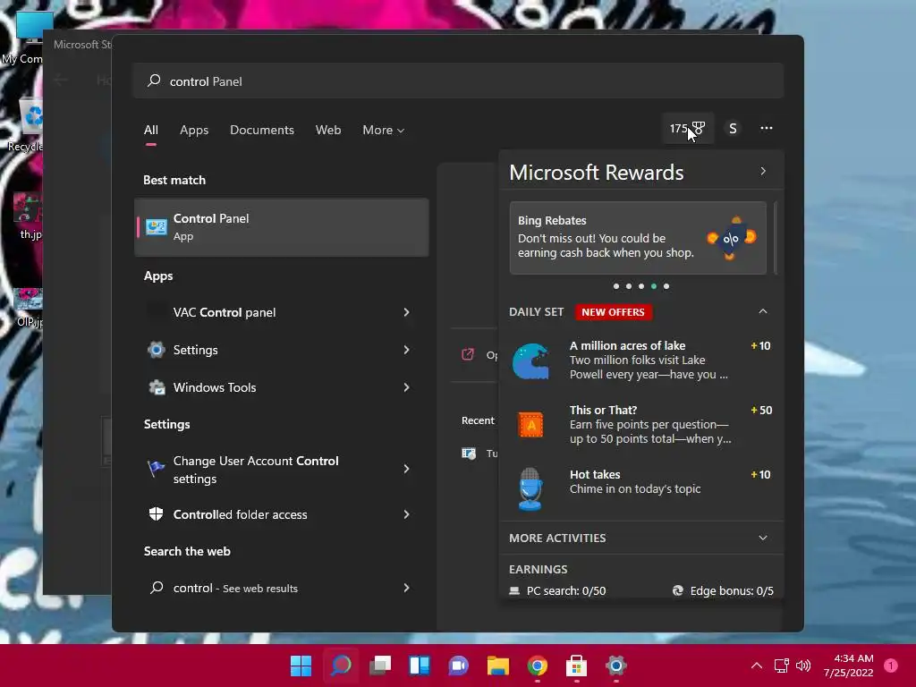Open Microsoft Store from the taskbar
The width and height of the screenshot is (916, 687).
point(577,666)
